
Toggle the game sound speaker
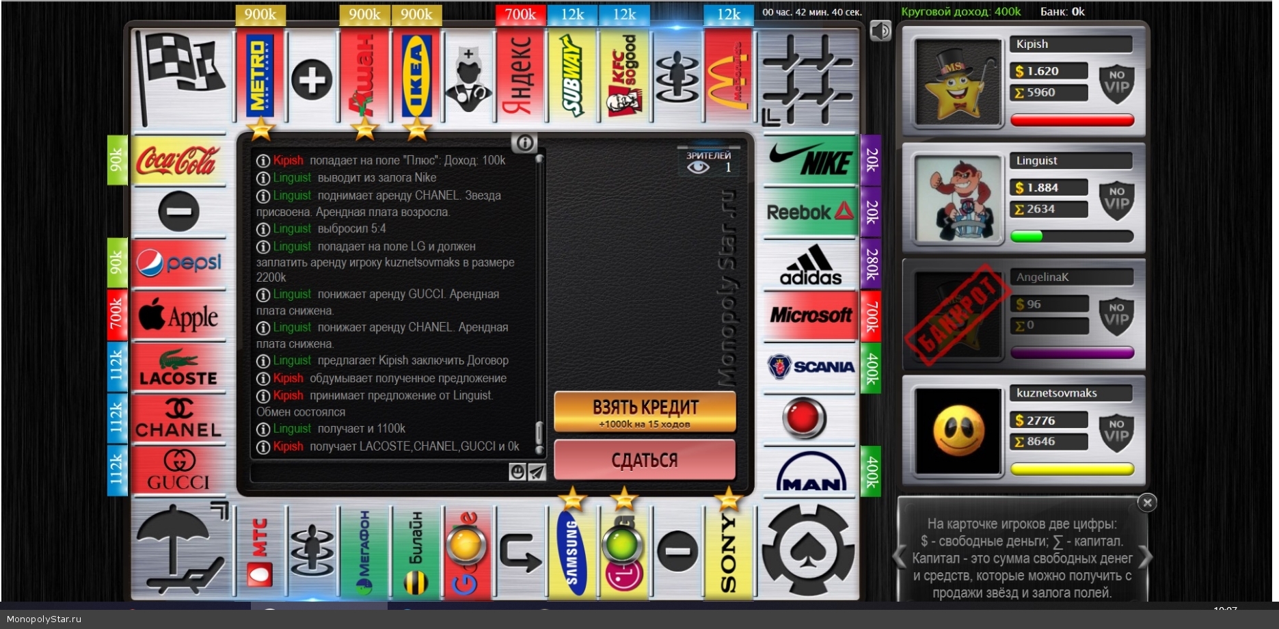(880, 31)
